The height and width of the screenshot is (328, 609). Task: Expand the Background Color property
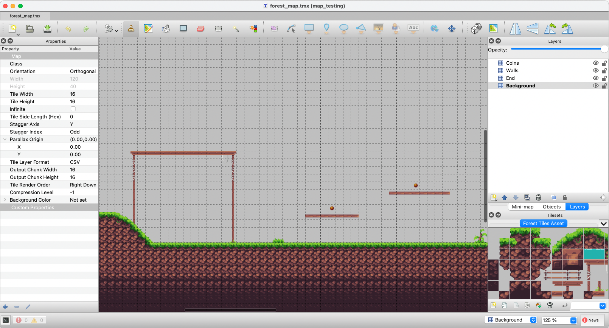point(5,200)
